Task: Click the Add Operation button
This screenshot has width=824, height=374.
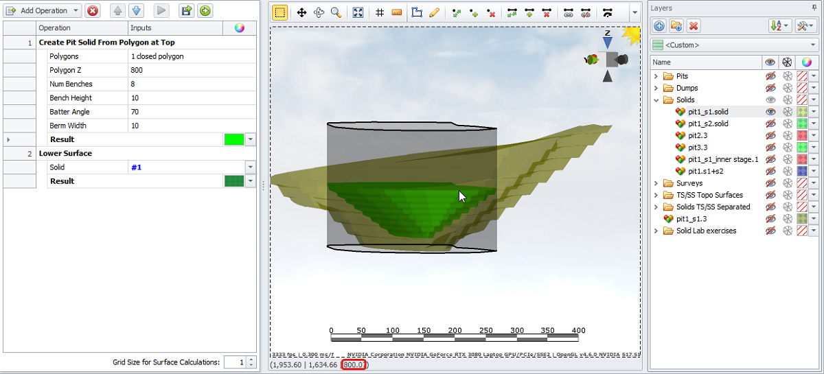Action: pos(43,11)
